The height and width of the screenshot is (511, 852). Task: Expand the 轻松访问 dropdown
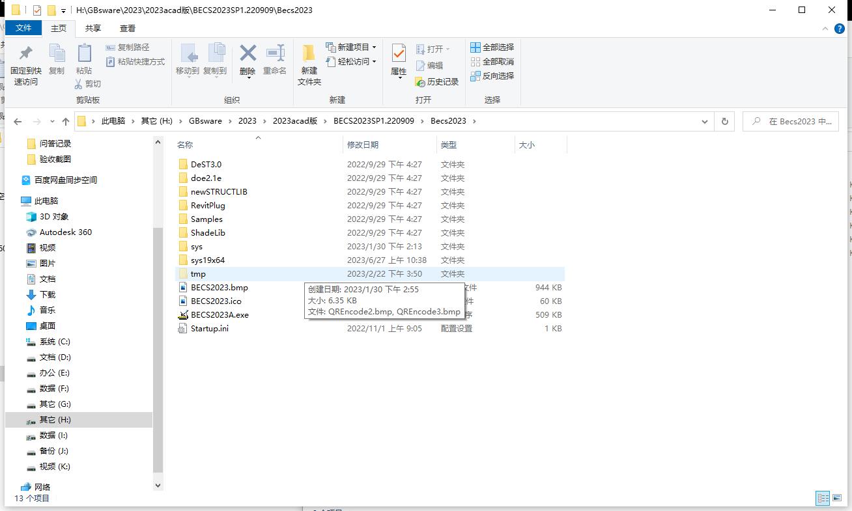tap(352, 61)
